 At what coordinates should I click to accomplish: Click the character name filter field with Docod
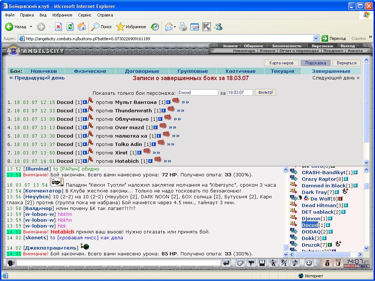pyautogui.click(x=198, y=93)
